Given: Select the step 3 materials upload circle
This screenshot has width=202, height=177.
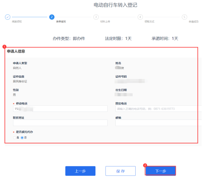Looking at the screenshot, I should point(96,17).
